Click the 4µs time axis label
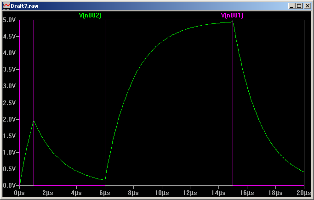The image size is (314, 200). click(x=76, y=193)
